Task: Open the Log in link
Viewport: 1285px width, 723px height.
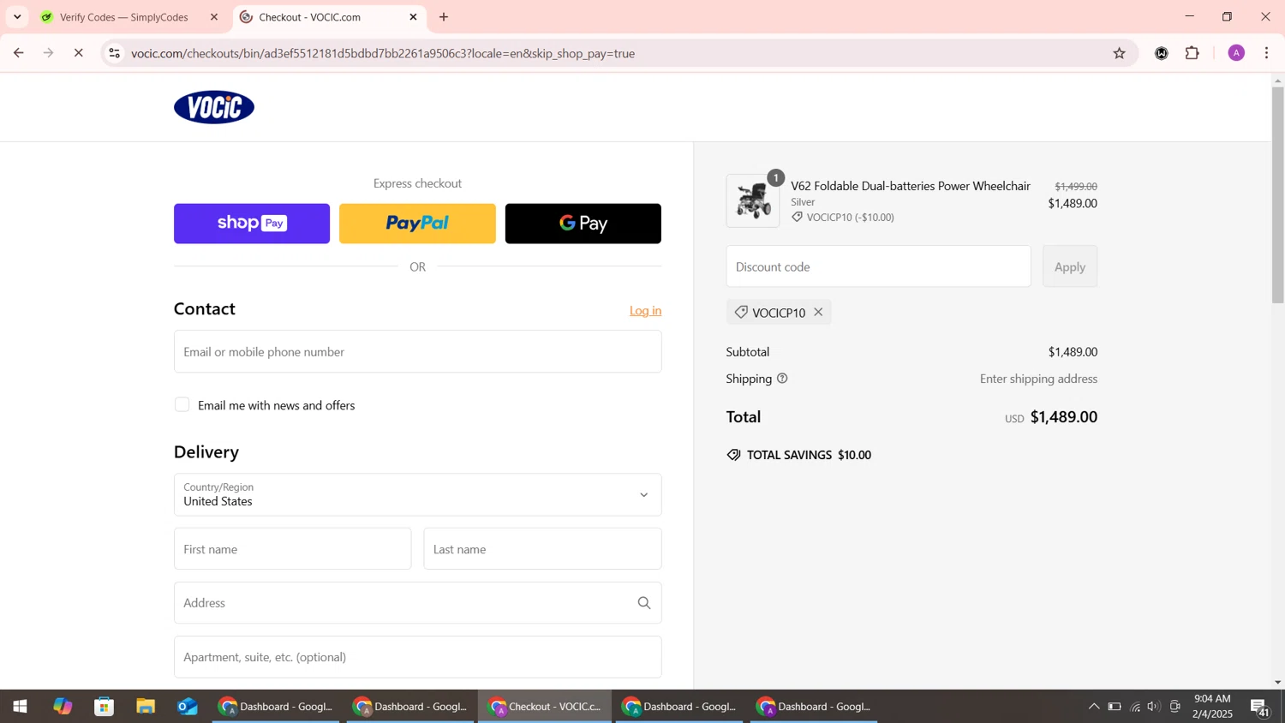Action: point(645,311)
